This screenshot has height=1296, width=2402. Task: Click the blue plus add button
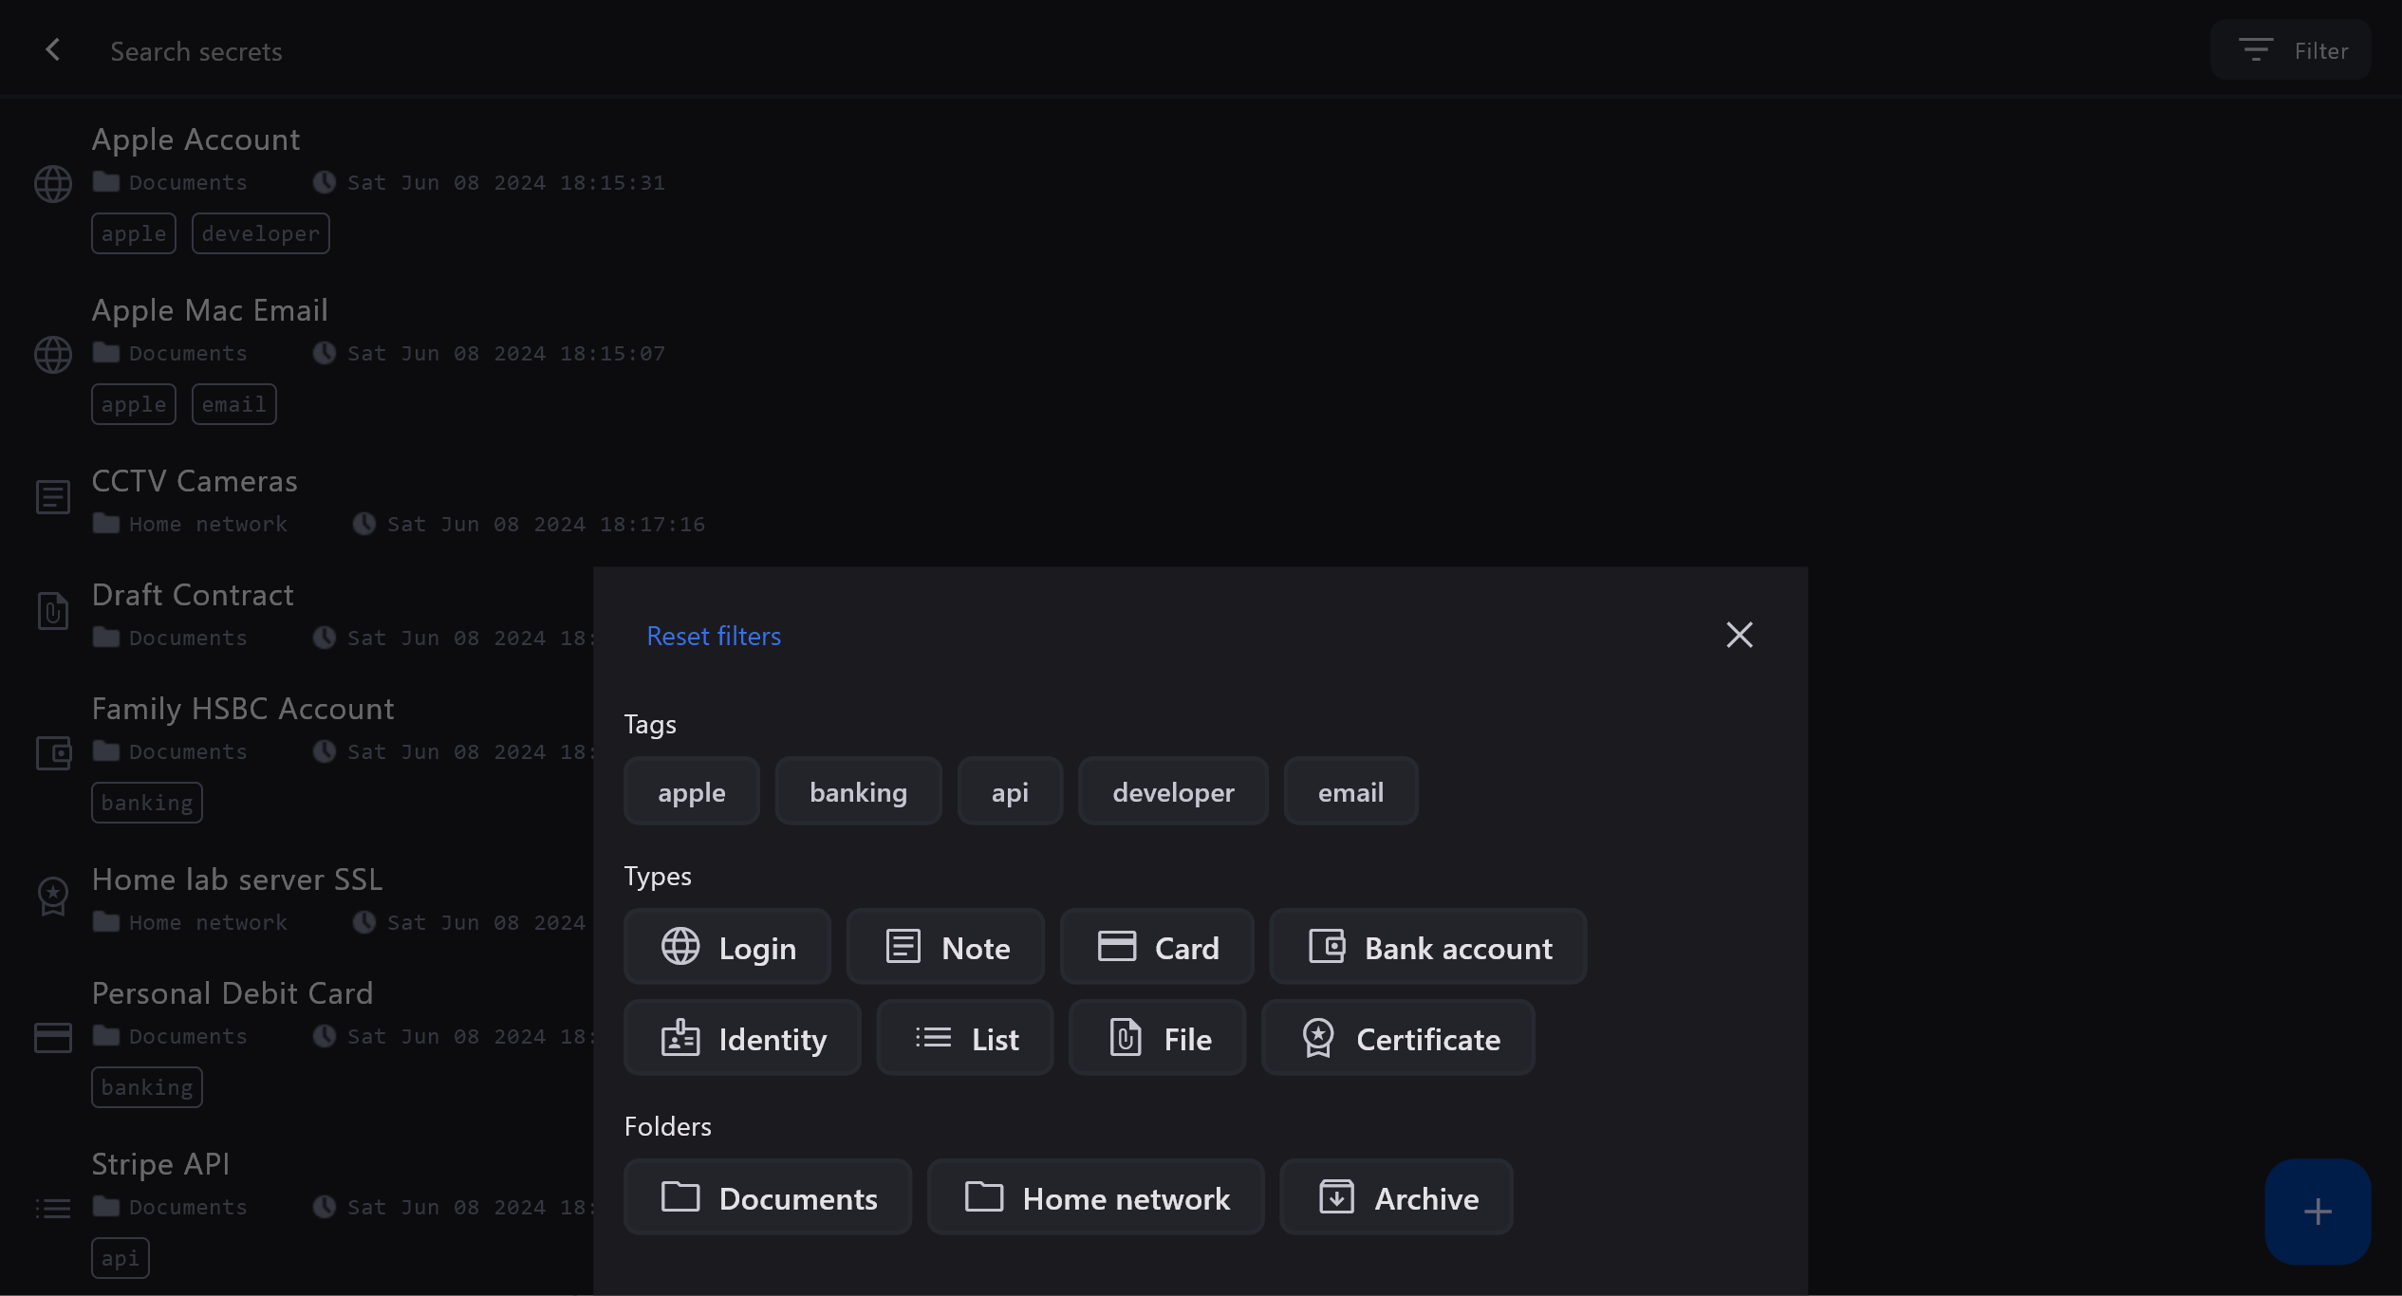click(2317, 1212)
